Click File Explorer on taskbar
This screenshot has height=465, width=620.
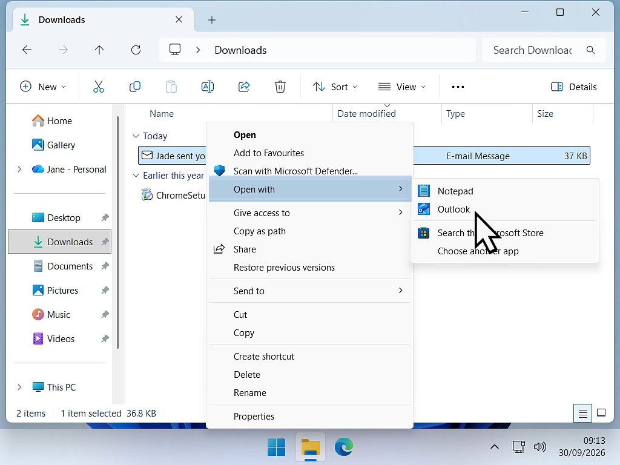(311, 447)
